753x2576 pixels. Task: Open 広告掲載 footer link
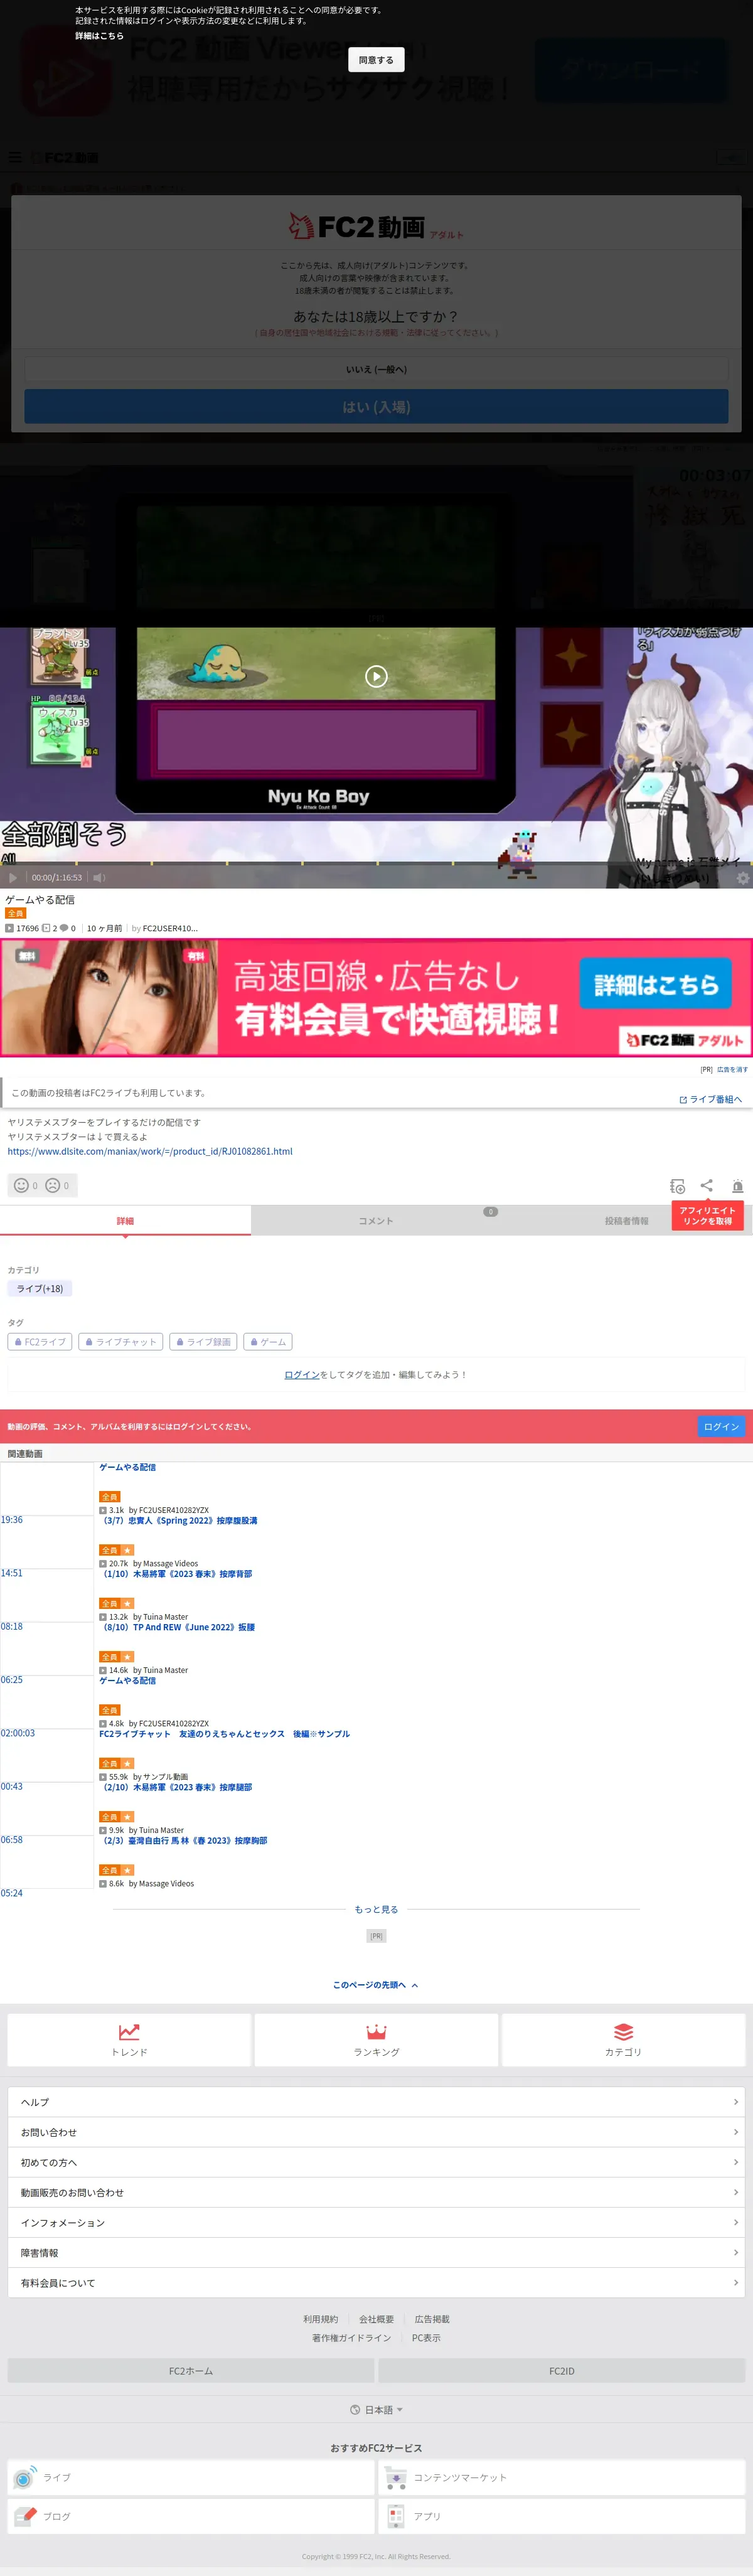(432, 2319)
